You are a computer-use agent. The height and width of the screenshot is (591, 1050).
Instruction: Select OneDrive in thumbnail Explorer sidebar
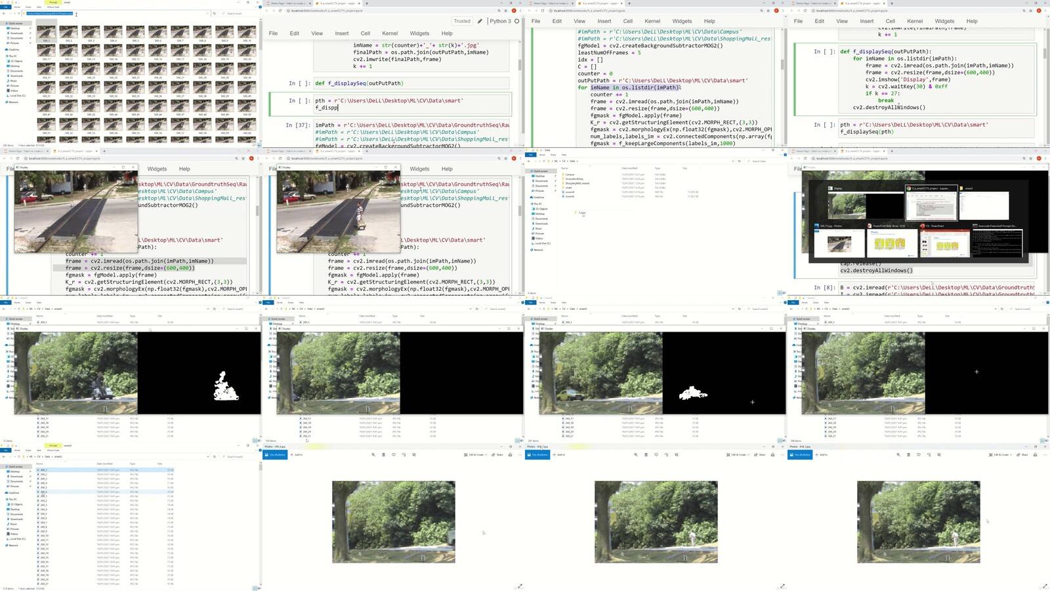point(13,49)
